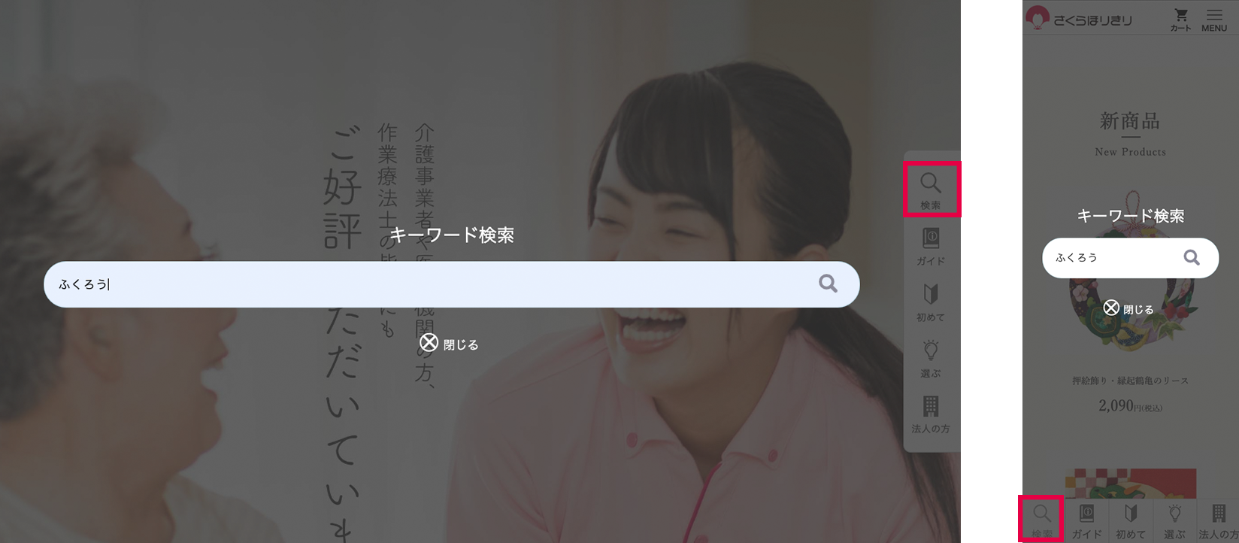Close the desktop search overlay via 閉じる
This screenshot has width=1239, height=543.
point(449,344)
